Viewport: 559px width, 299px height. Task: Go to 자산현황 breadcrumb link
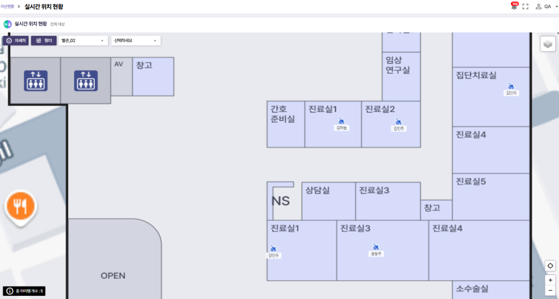click(x=8, y=6)
